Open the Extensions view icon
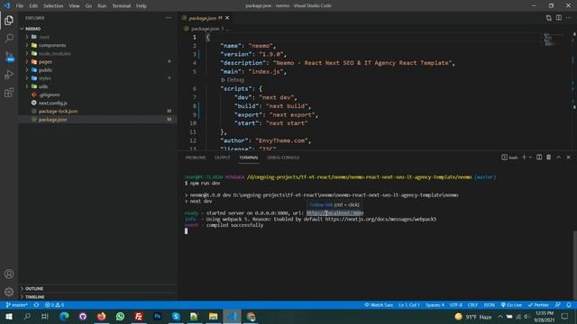577x324 pixels. 9,93
